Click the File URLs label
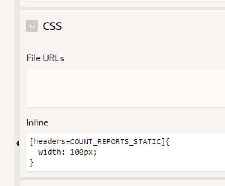Viewport: 225px width, 186px height. 45,58
